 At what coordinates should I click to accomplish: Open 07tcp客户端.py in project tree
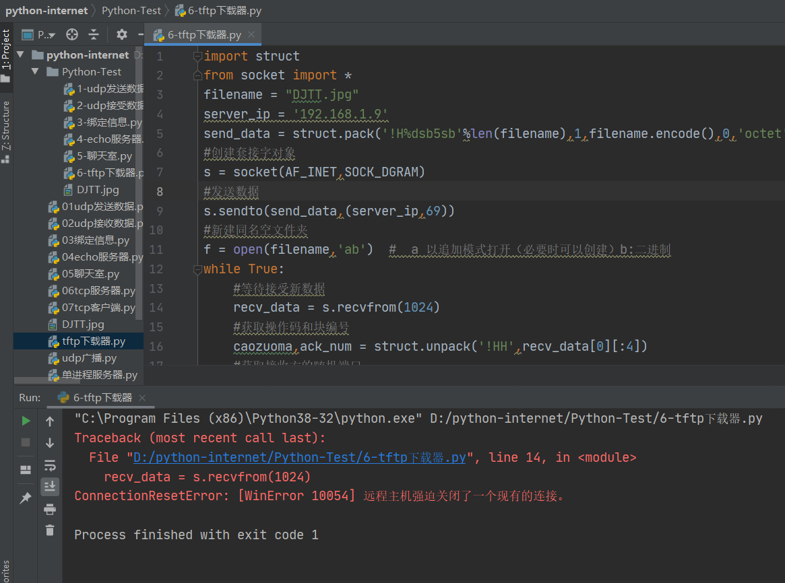click(x=92, y=308)
